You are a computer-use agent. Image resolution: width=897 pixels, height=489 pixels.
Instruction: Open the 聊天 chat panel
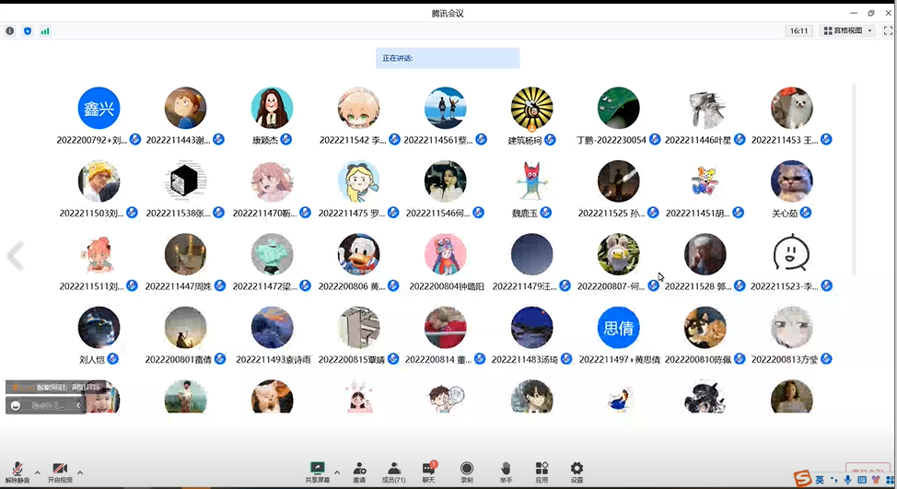pyautogui.click(x=428, y=471)
